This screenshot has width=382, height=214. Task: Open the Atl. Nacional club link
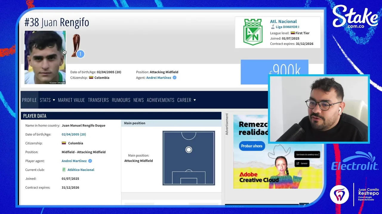(x=283, y=21)
